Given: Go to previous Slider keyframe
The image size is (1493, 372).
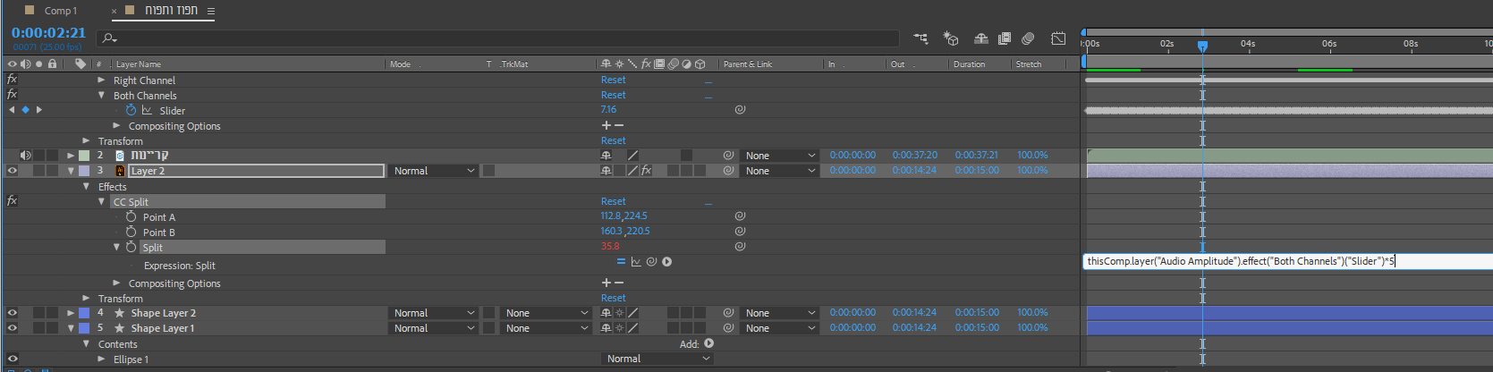Looking at the screenshot, I should click(x=12, y=110).
